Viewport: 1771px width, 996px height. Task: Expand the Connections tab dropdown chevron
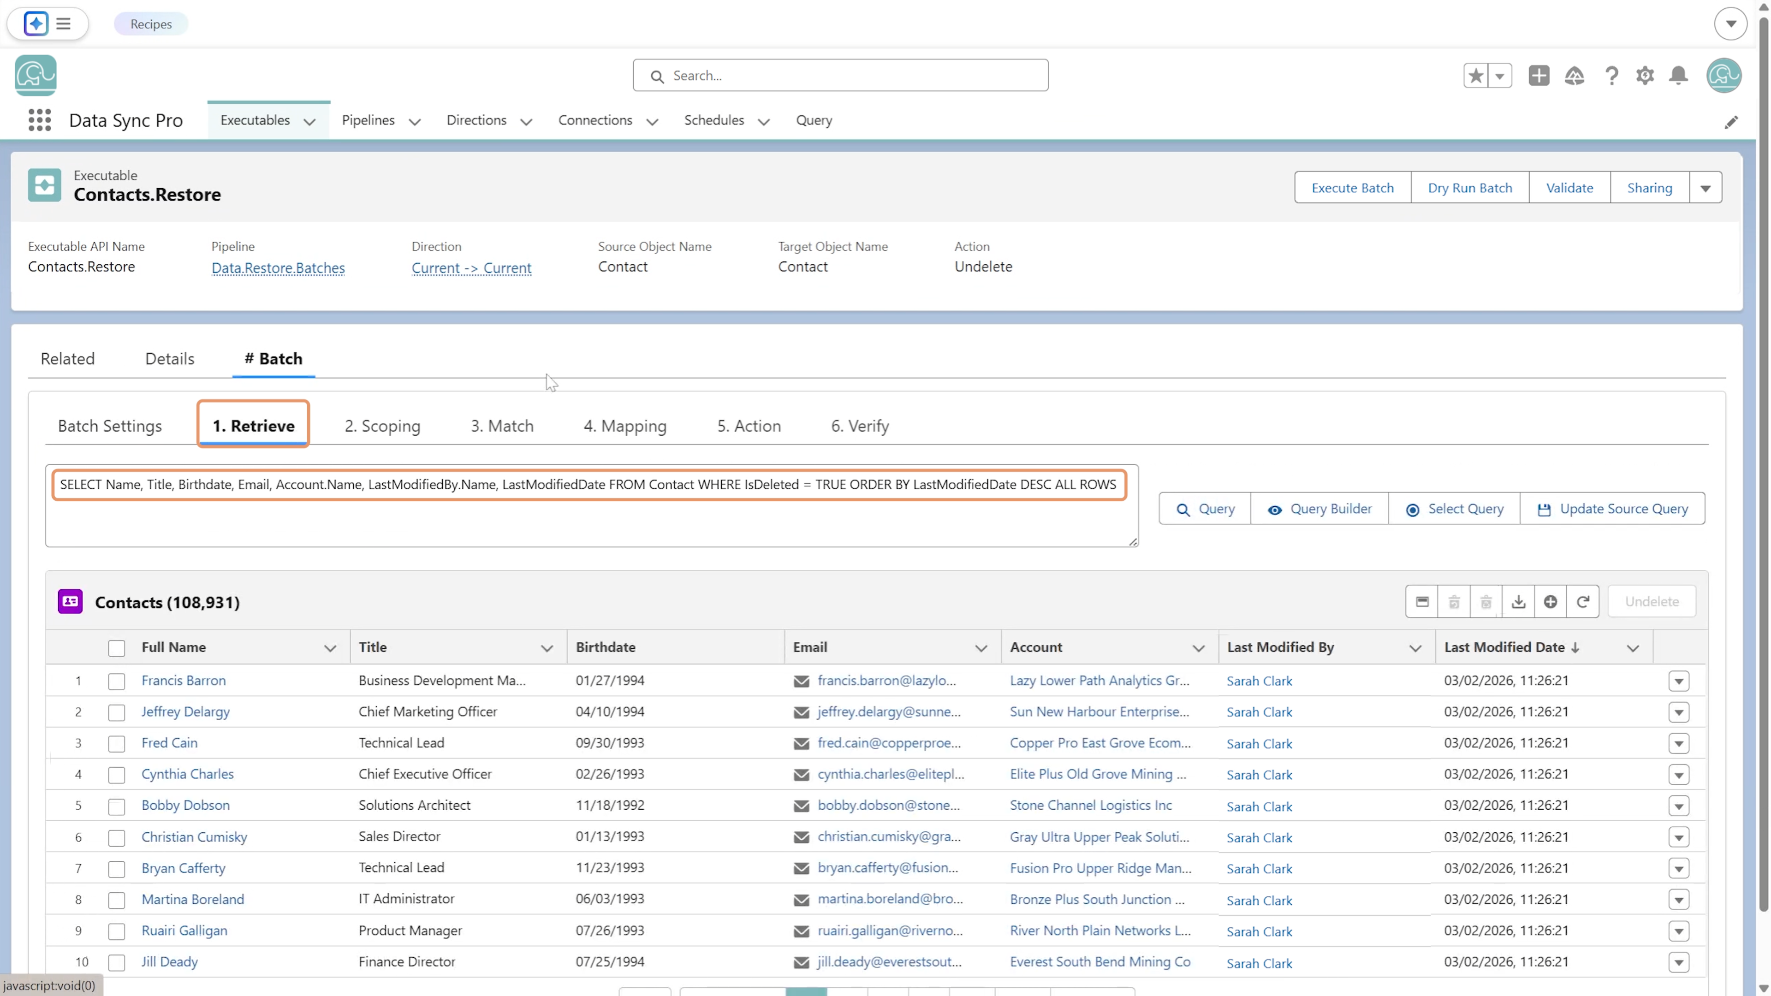652,122
